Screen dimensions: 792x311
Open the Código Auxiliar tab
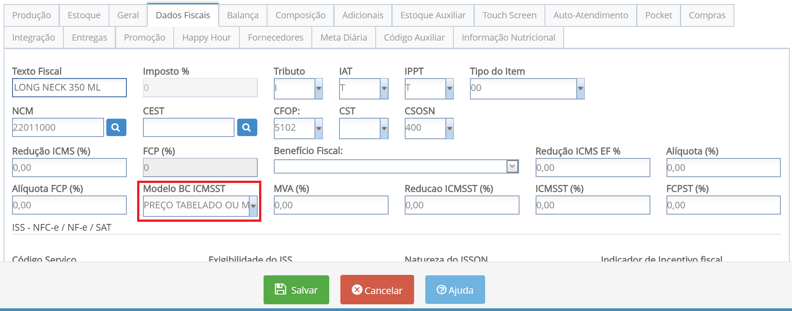pyautogui.click(x=414, y=37)
